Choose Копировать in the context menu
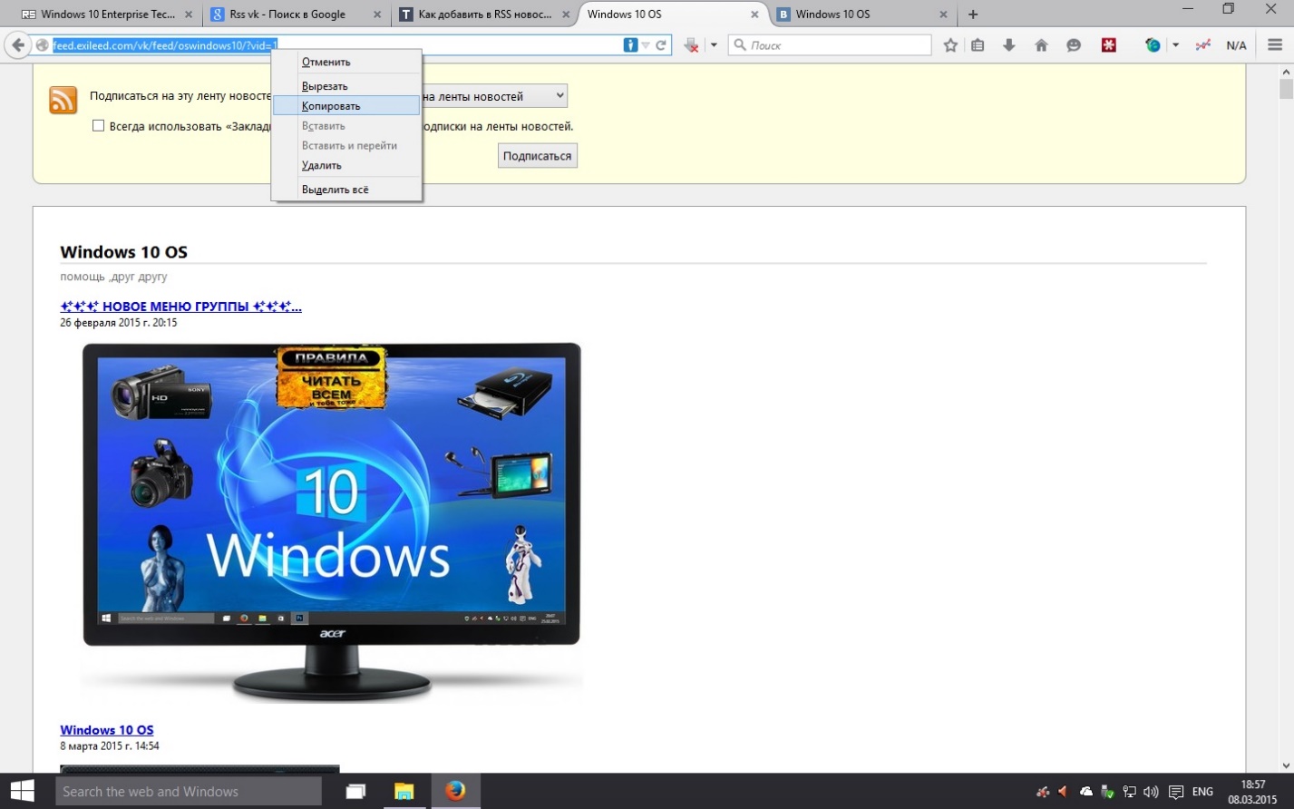The image size is (1294, 809). (346, 106)
